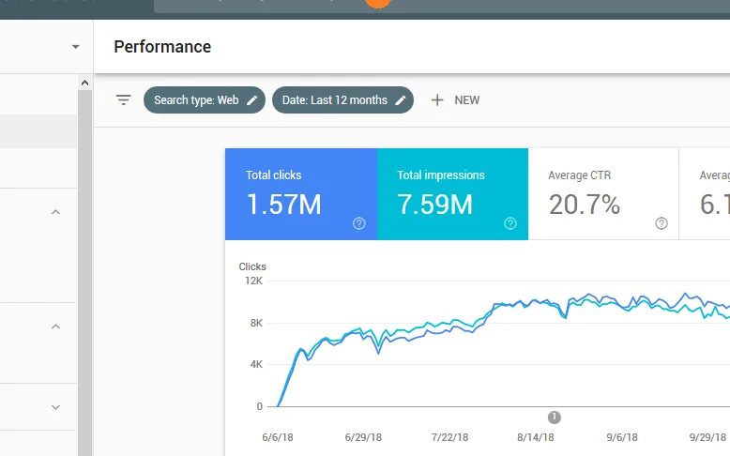Viewport: 730px width, 456px height.
Task: Toggle the Average CTR metric card
Action: tap(603, 194)
